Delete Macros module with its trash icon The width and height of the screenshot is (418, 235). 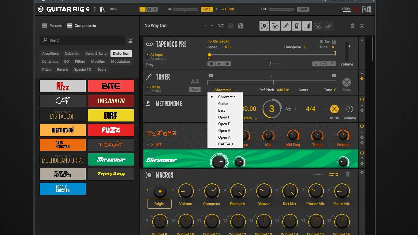tap(348, 174)
